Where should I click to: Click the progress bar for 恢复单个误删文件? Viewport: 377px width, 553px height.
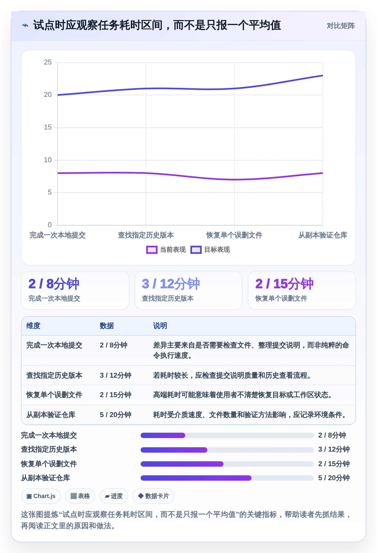227,464
